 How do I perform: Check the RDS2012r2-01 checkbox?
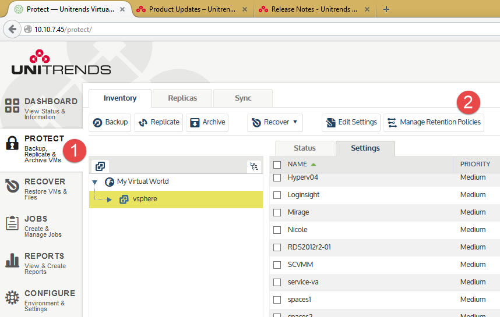(x=277, y=247)
